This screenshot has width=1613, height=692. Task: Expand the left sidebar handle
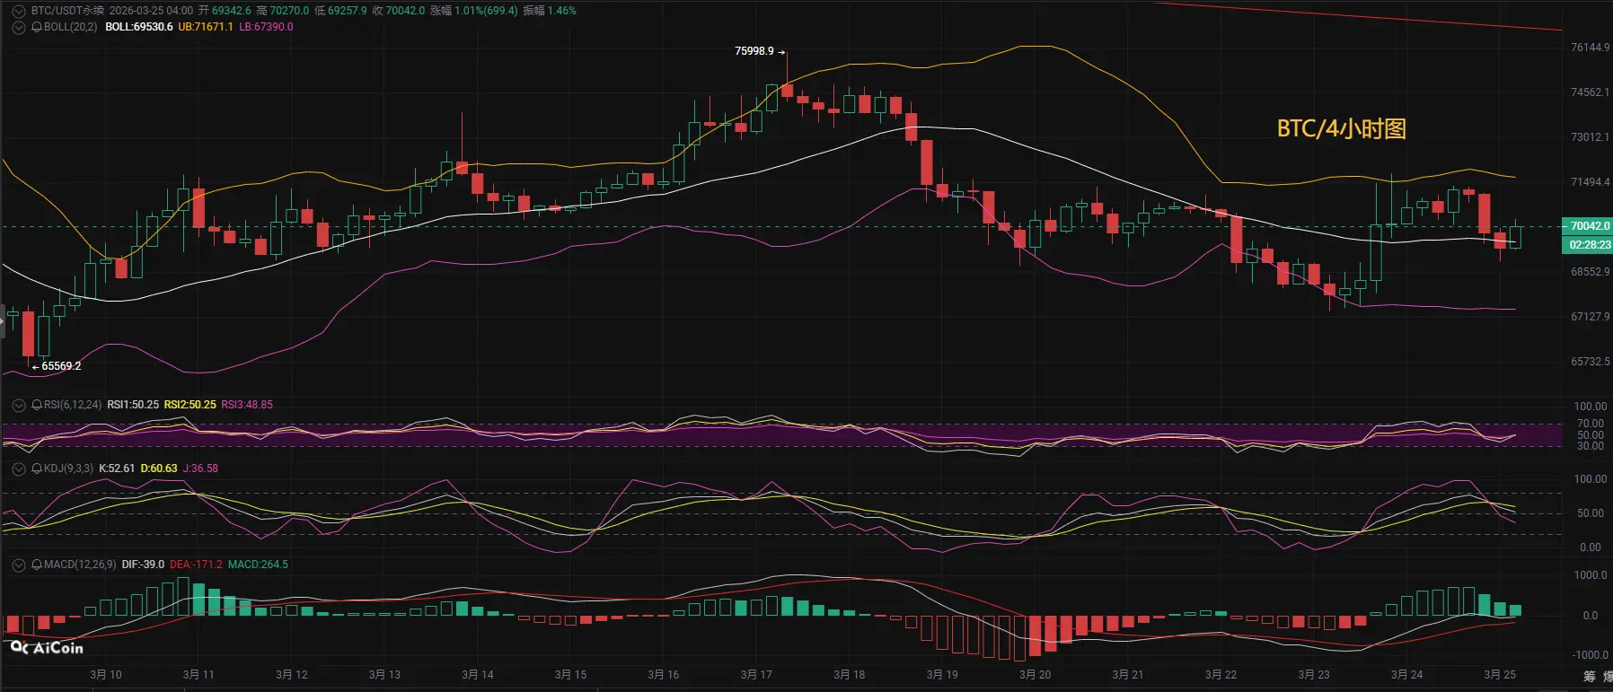point(3,320)
